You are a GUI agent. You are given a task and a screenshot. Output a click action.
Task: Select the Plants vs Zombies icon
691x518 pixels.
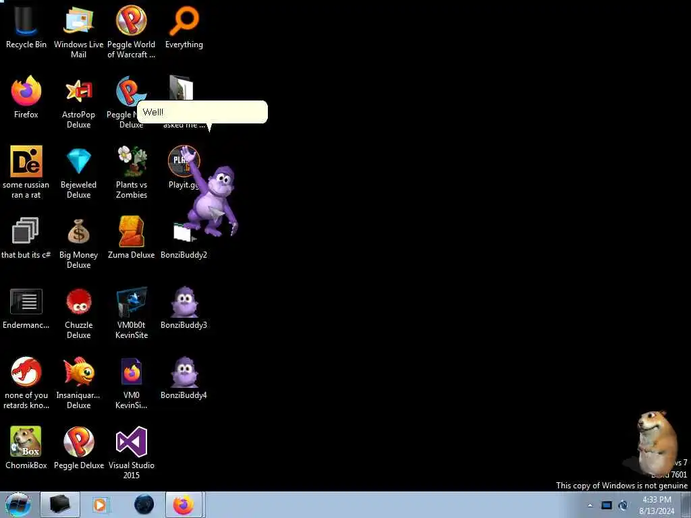(x=132, y=172)
